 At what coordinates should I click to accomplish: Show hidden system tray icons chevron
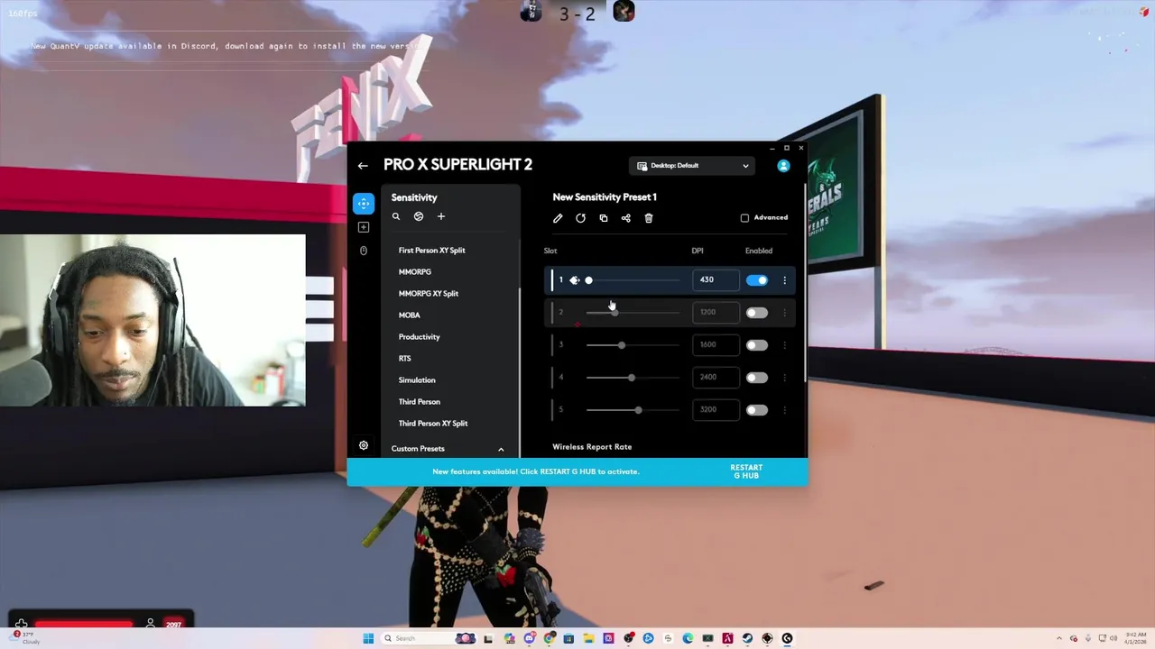1059,638
